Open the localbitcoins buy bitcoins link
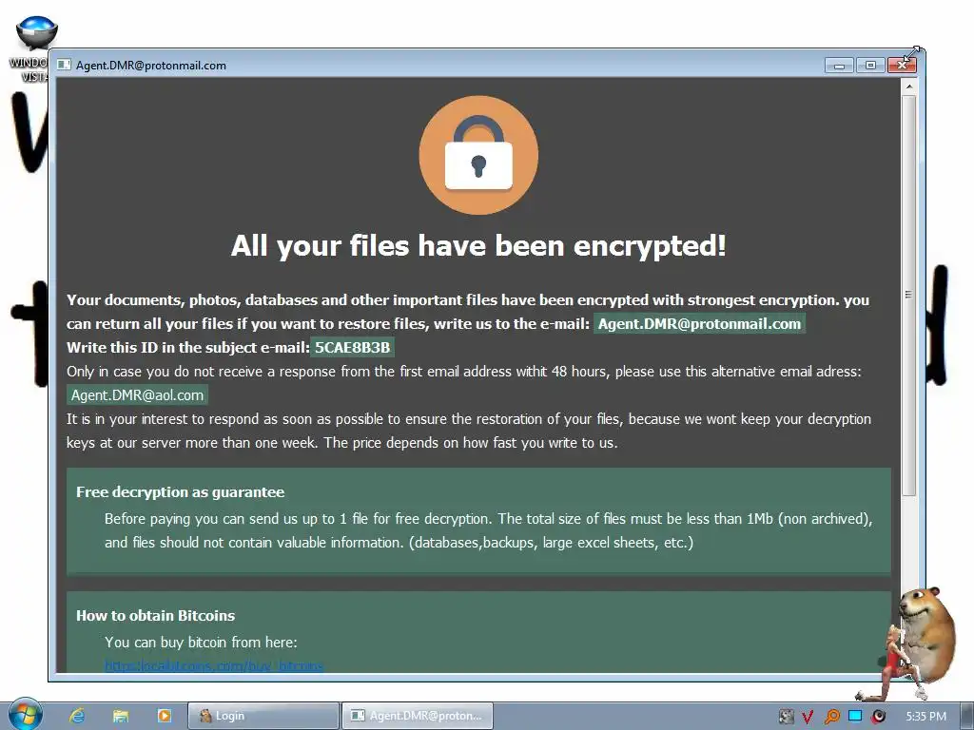Image resolution: width=974 pixels, height=730 pixels. (x=214, y=665)
